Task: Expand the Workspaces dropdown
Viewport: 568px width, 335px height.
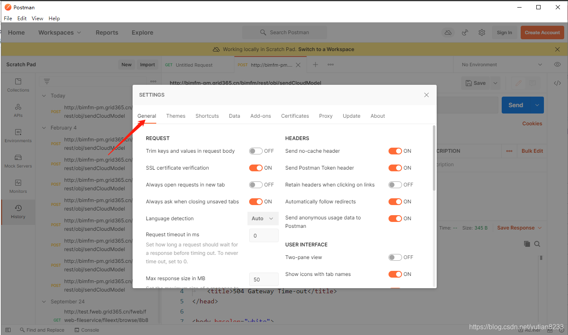Action: point(60,32)
